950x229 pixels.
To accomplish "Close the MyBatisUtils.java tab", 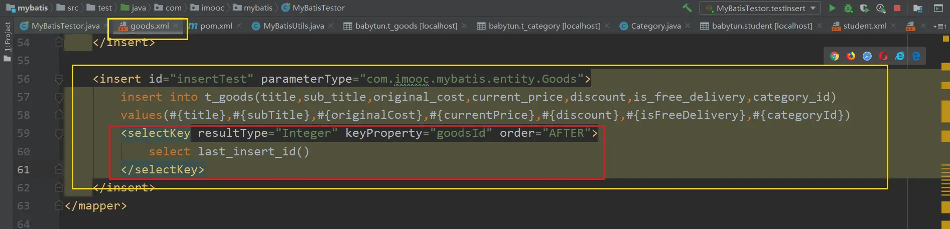I will click(x=331, y=26).
